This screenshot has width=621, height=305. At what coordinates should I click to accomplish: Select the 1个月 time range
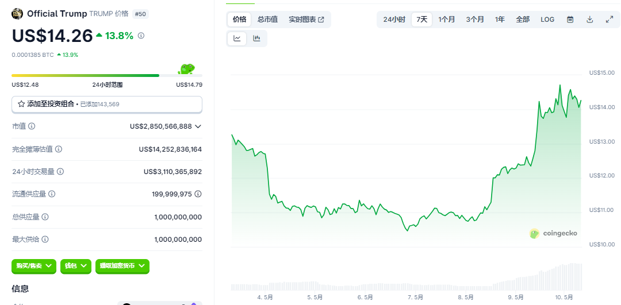446,20
